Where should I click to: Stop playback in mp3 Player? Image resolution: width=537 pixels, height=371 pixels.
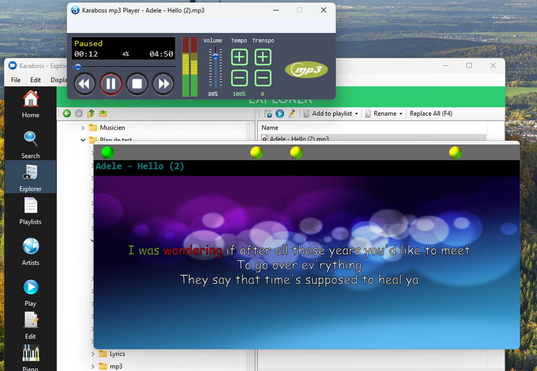tap(137, 84)
